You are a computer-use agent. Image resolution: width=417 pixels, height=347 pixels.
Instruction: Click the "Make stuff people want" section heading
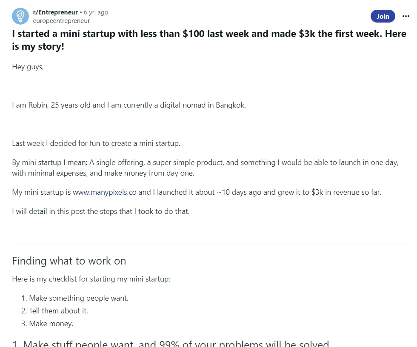[170, 344]
